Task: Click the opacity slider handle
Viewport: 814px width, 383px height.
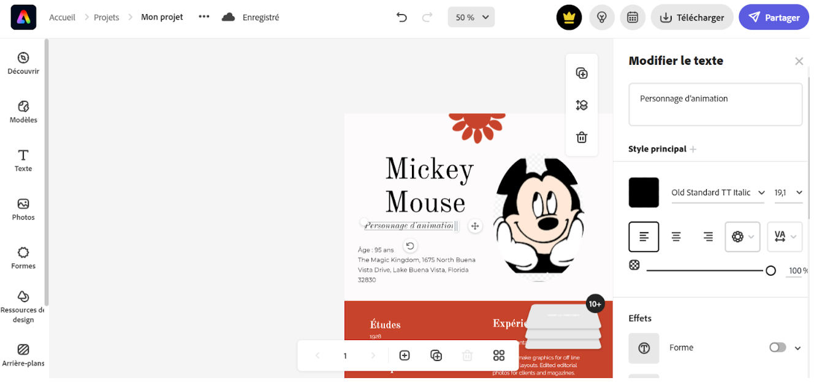Action: coord(770,270)
